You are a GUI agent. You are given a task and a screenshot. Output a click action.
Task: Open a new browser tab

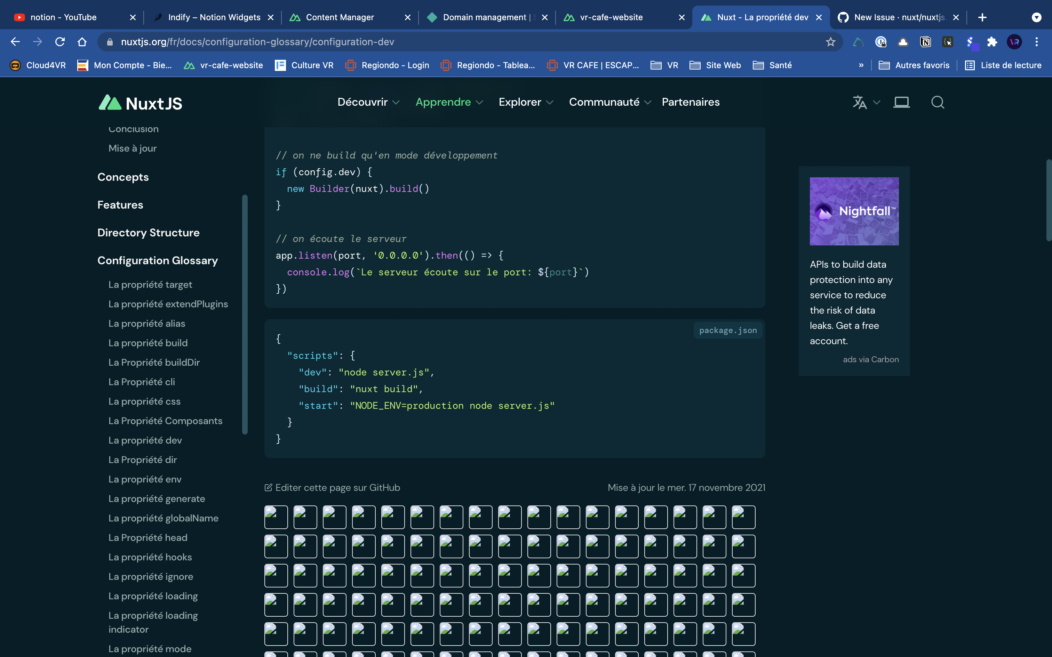coord(982,17)
